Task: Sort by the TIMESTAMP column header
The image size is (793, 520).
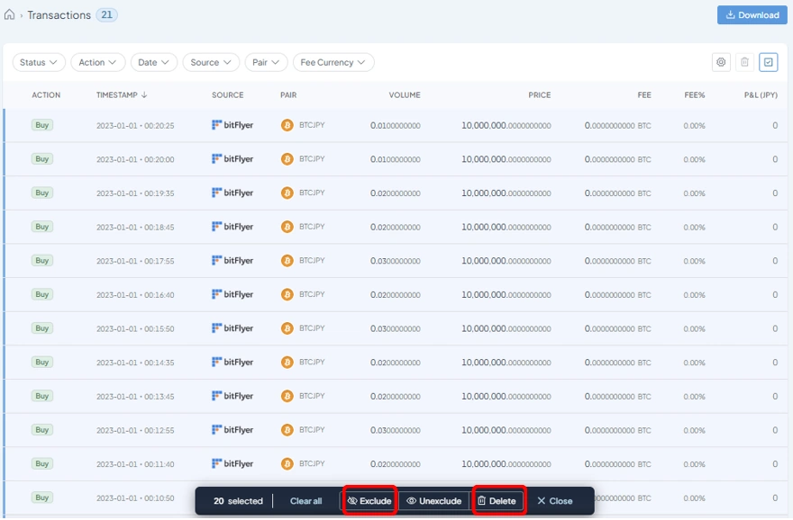Action: pyautogui.click(x=122, y=94)
